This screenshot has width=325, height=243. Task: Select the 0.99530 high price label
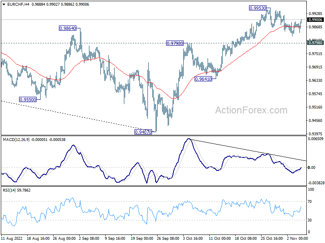(258, 8)
